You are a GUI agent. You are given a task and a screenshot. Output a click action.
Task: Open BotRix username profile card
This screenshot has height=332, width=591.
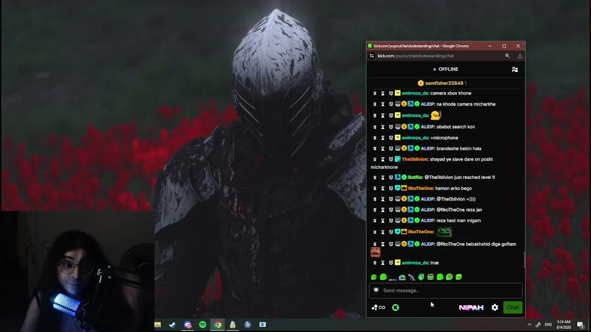click(x=415, y=178)
